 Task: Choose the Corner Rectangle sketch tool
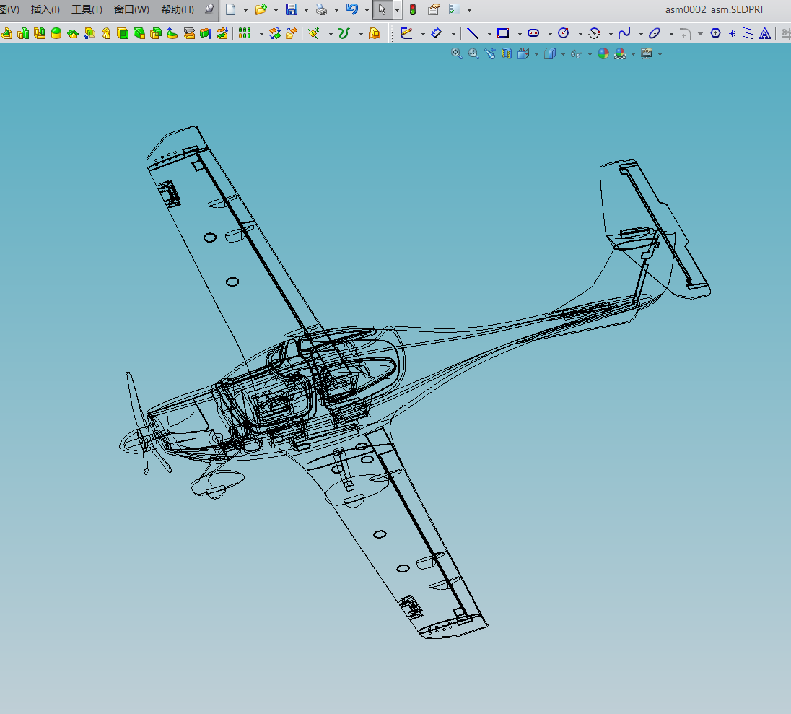[503, 33]
